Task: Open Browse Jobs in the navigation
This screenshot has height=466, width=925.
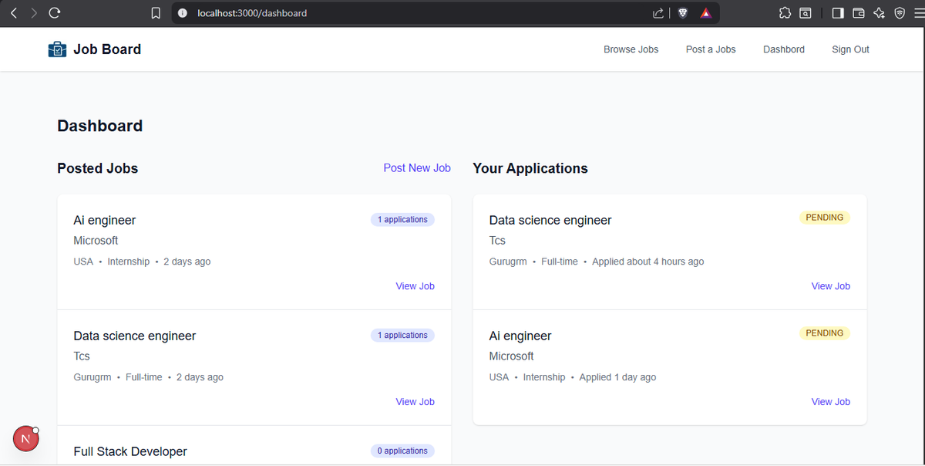Action: click(631, 49)
